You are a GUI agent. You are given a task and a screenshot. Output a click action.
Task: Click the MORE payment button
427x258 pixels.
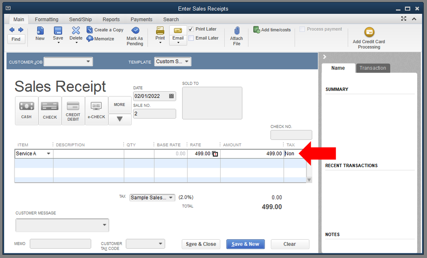tap(120, 105)
